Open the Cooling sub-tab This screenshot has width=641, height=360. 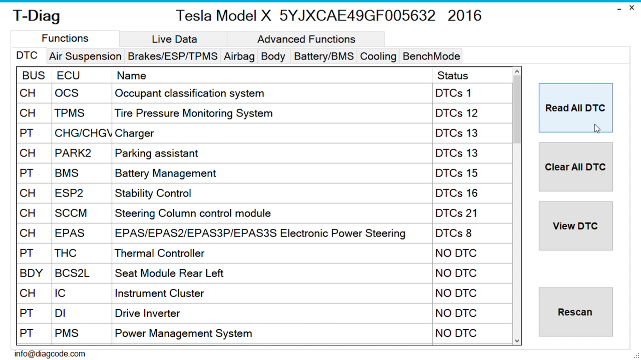(378, 56)
